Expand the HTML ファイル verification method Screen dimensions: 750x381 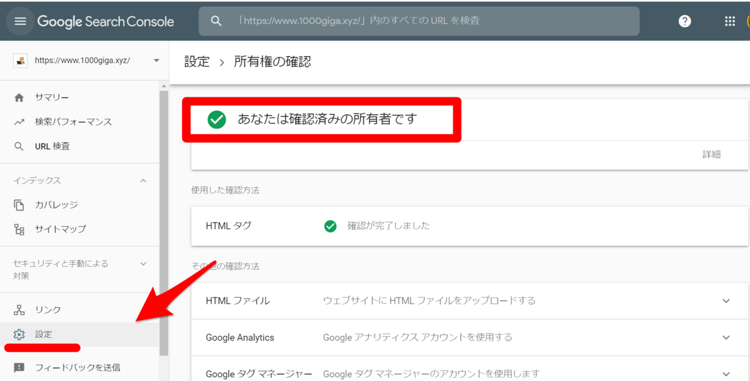(x=726, y=301)
